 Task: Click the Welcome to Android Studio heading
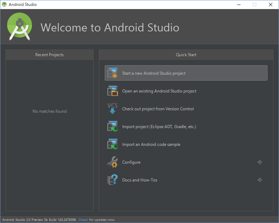[110, 28]
